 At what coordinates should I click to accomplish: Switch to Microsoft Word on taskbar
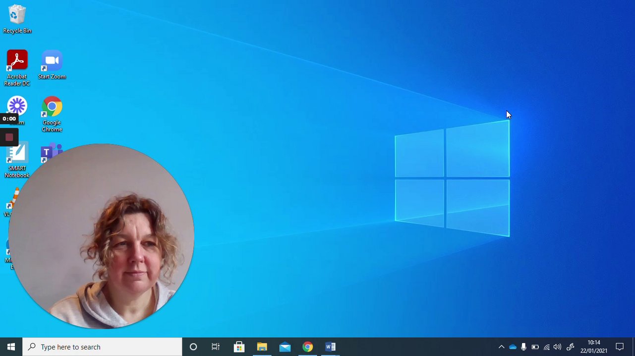[x=330, y=347]
